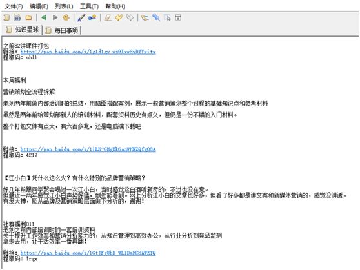The image size is (360, 270).
Task: Click the key password icon
Action: coord(92,17)
